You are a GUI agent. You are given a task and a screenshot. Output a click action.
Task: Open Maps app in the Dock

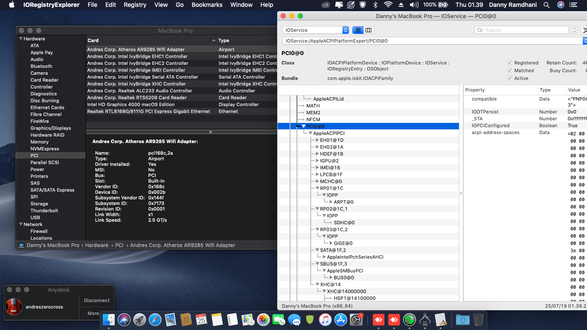click(248, 319)
